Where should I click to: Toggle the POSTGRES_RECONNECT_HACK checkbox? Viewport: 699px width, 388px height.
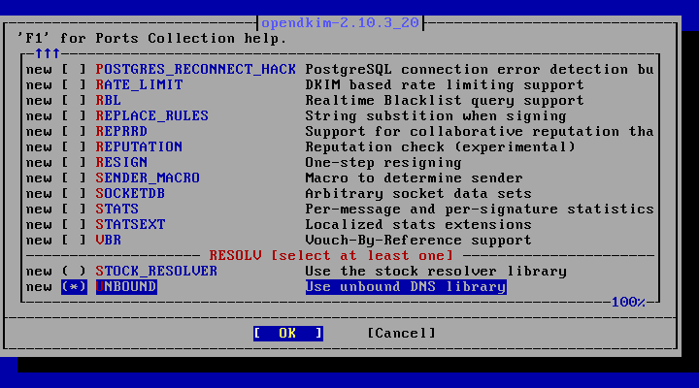click(74, 70)
